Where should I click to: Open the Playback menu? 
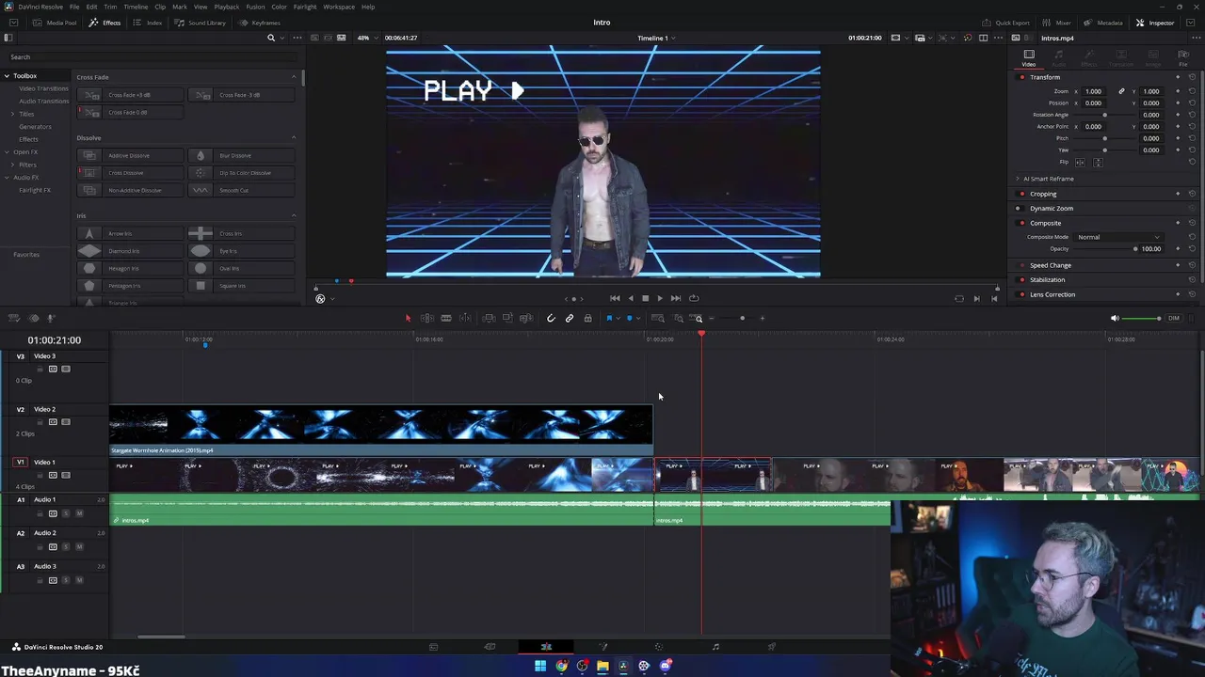click(227, 7)
